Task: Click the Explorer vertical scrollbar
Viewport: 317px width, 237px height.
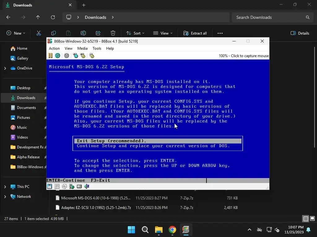Action: (315, 97)
